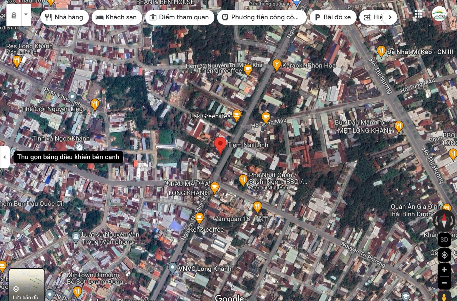The width and height of the screenshot is (457, 301).
Task: Open Street View pegman icon
Action: [444, 296]
